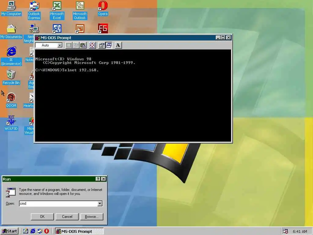Expand the Open field history dropdown arrow
The image size is (313, 235).
[x=100, y=203]
